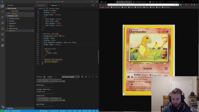Open a new browser tab

(183, 2)
